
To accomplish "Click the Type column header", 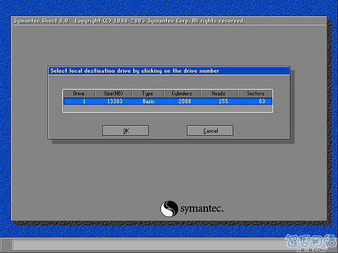I will point(148,94).
